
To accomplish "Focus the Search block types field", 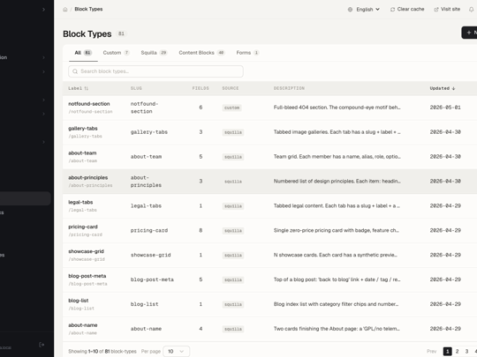I will point(155,71).
